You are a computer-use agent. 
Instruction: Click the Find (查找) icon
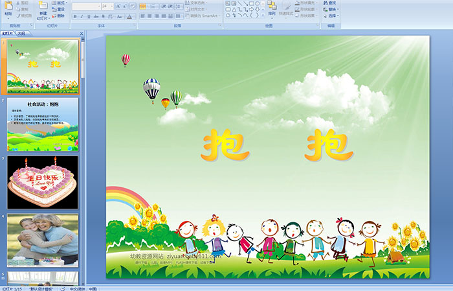[x=331, y=3]
